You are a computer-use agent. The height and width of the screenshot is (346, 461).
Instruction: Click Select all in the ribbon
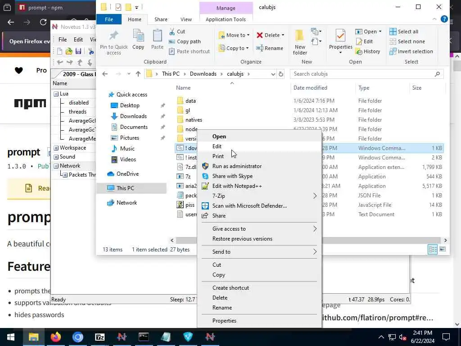(404, 32)
